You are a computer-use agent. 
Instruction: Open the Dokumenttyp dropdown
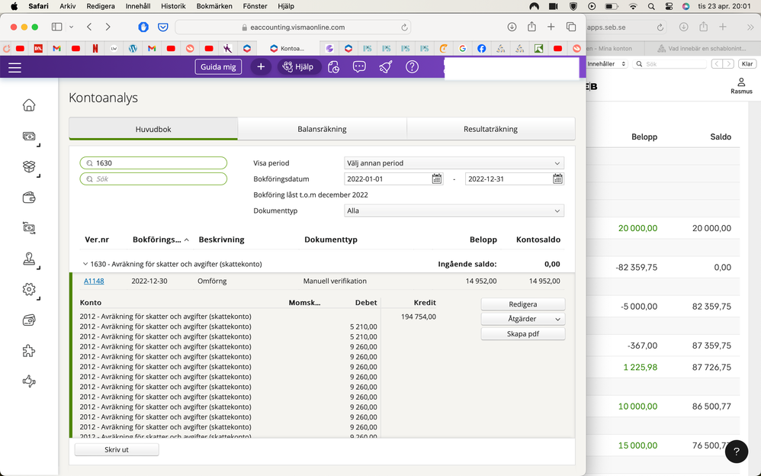pyautogui.click(x=454, y=211)
